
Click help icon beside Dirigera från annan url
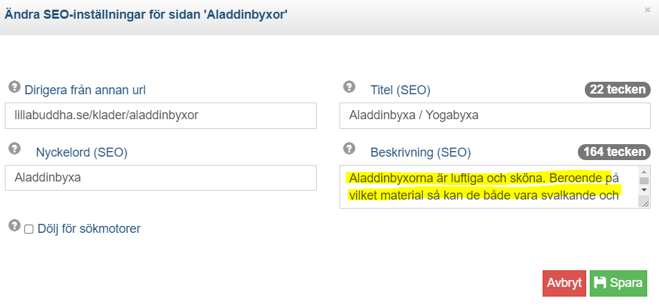(15, 87)
